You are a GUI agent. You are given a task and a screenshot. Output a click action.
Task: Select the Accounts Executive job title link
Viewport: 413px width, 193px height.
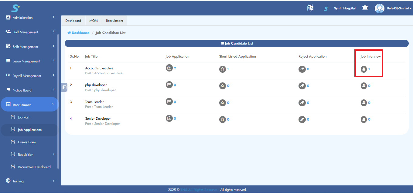99,68
